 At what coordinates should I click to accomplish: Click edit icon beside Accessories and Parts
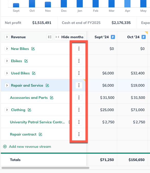coord(52,98)
